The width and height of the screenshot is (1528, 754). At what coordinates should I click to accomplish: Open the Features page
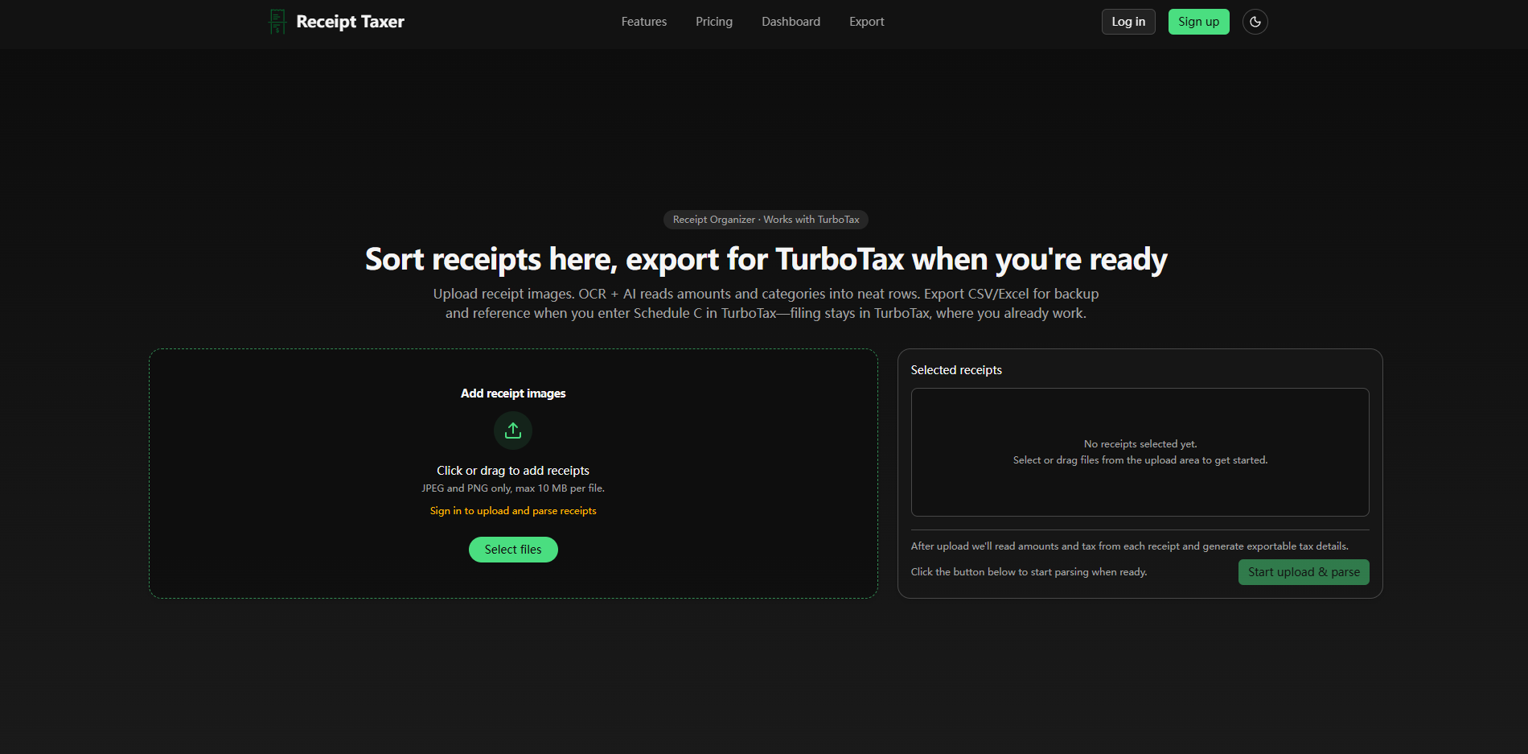click(x=643, y=22)
